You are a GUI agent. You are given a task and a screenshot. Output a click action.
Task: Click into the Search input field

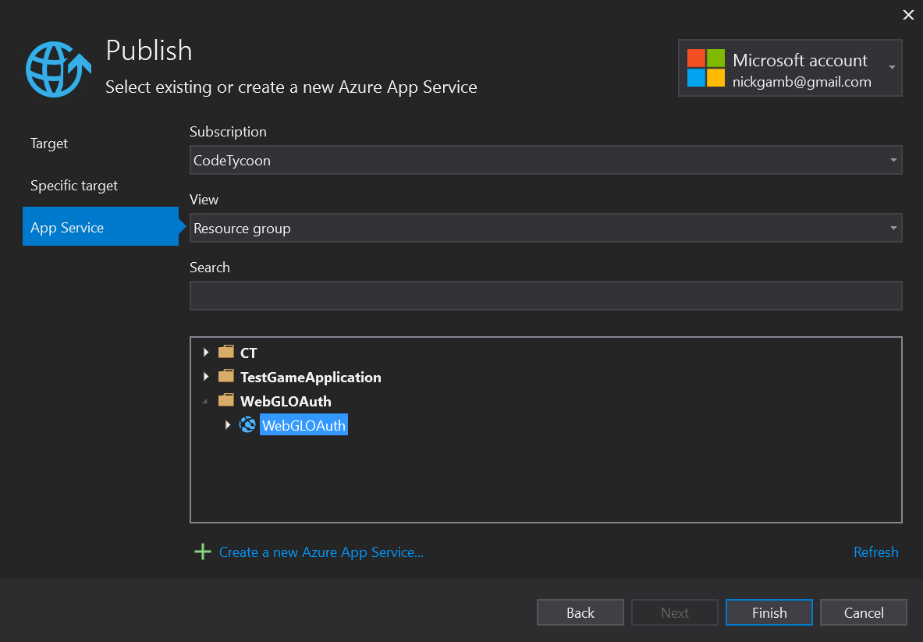(x=545, y=296)
